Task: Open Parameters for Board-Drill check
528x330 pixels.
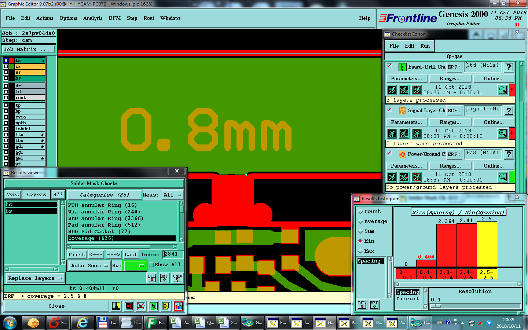Action: [x=406, y=78]
